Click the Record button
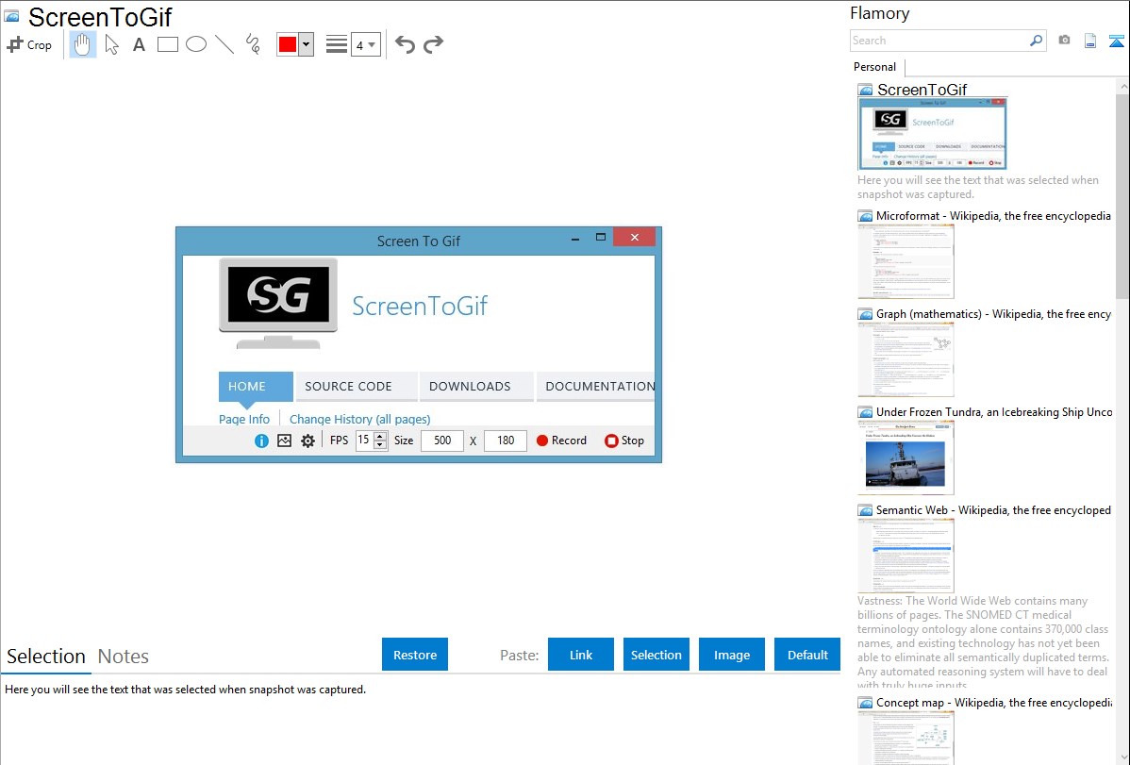The image size is (1130, 765). tap(561, 441)
